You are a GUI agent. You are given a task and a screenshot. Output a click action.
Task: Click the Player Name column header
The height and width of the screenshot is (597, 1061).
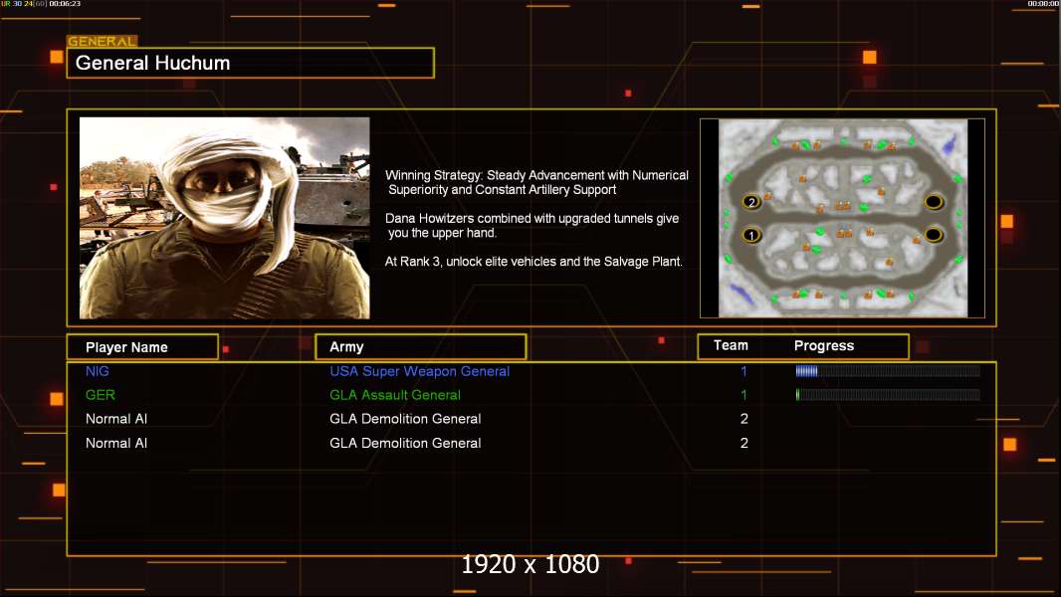[x=142, y=347]
